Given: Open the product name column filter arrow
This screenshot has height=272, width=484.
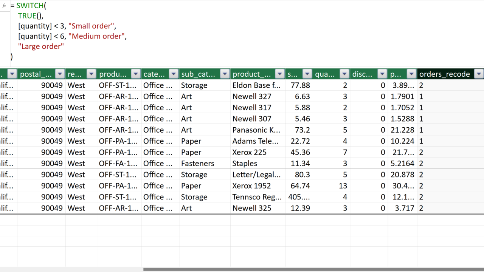Looking at the screenshot, I should click(x=279, y=74).
